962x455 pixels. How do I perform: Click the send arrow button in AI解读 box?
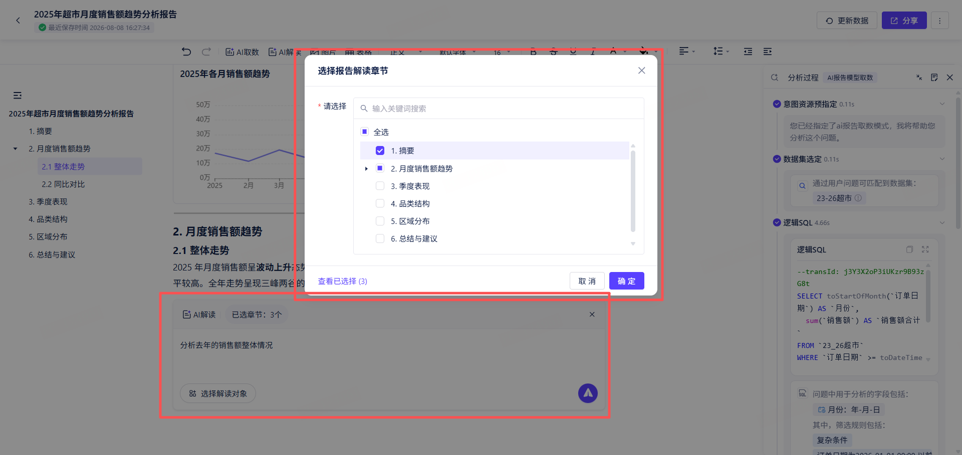(x=588, y=393)
